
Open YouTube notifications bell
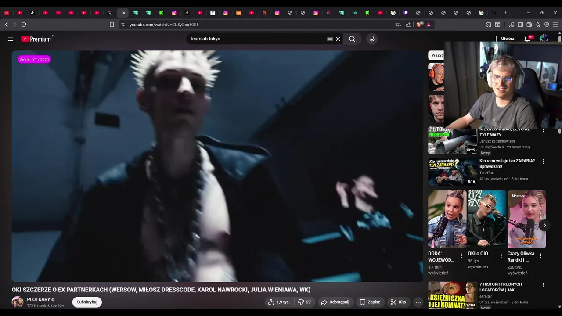(527, 39)
